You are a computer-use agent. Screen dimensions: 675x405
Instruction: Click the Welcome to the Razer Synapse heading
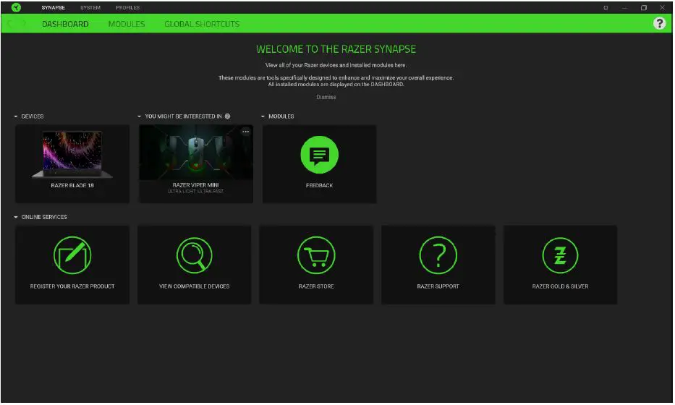pos(336,49)
